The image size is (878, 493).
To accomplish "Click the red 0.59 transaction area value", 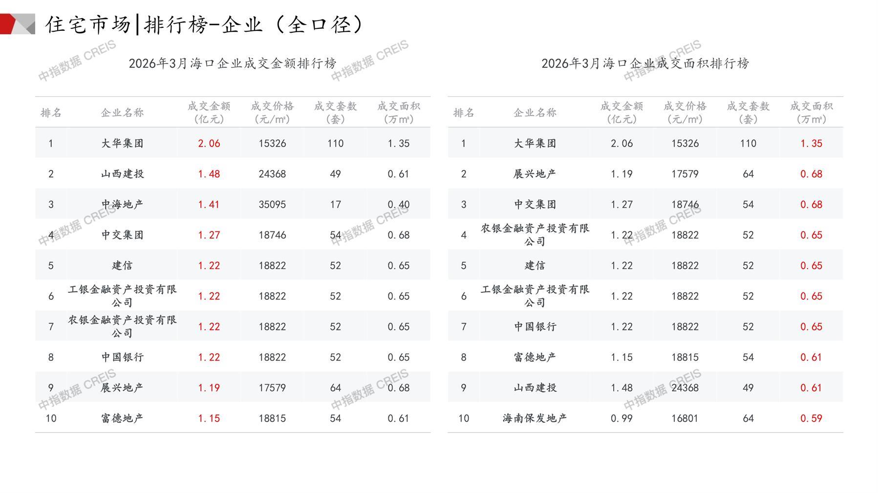I will click(x=811, y=418).
